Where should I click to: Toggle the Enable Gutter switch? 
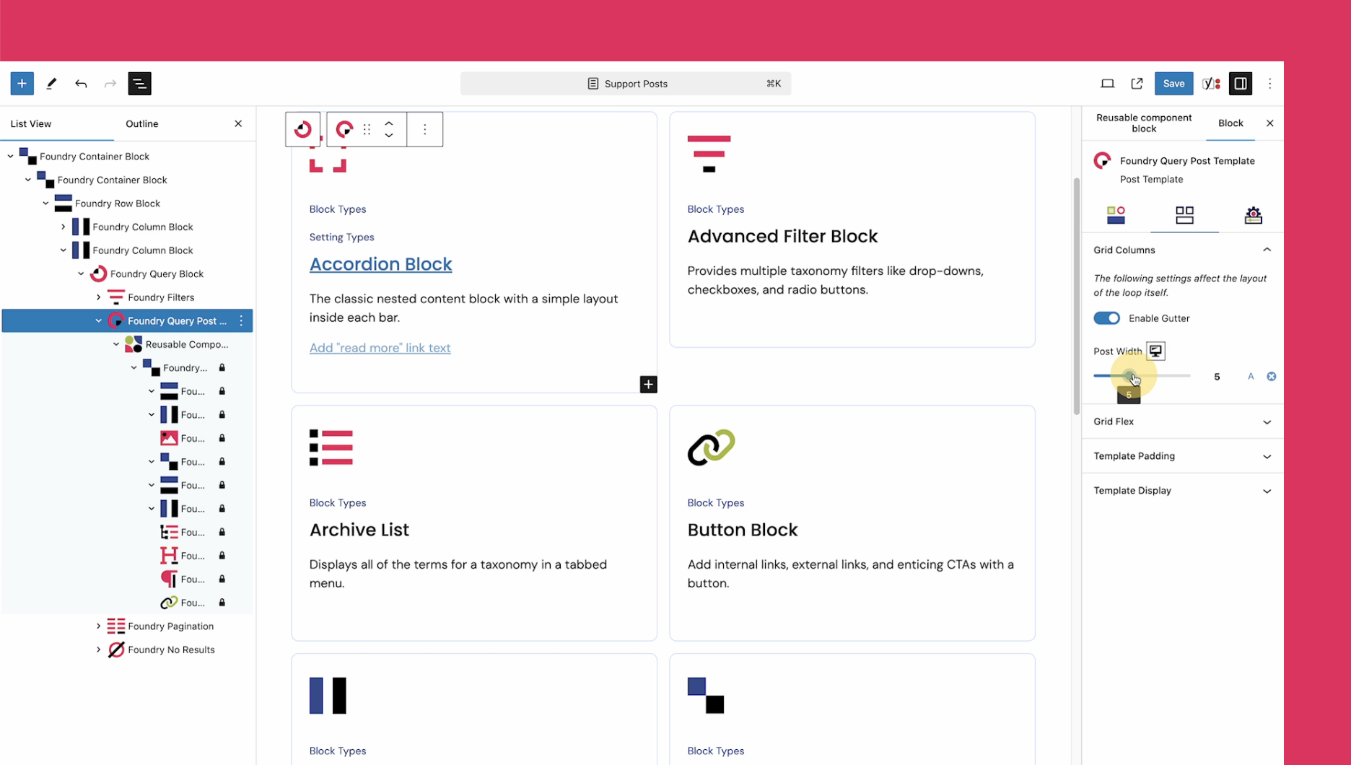pyautogui.click(x=1106, y=318)
